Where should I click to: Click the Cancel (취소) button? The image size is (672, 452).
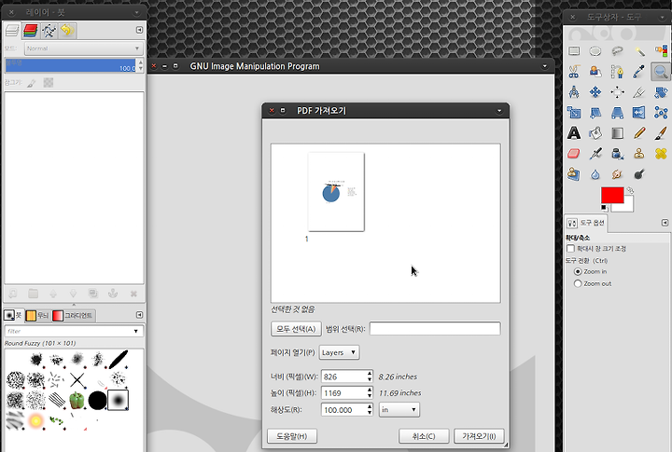pos(424,436)
